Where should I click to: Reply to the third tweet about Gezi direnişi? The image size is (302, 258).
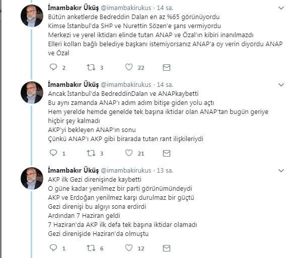click(54, 248)
